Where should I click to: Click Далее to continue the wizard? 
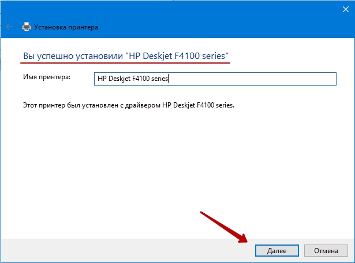[277, 250]
